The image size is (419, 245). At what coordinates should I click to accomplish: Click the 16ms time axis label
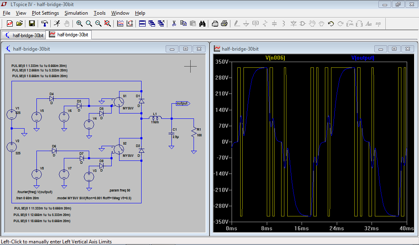(x=302, y=229)
